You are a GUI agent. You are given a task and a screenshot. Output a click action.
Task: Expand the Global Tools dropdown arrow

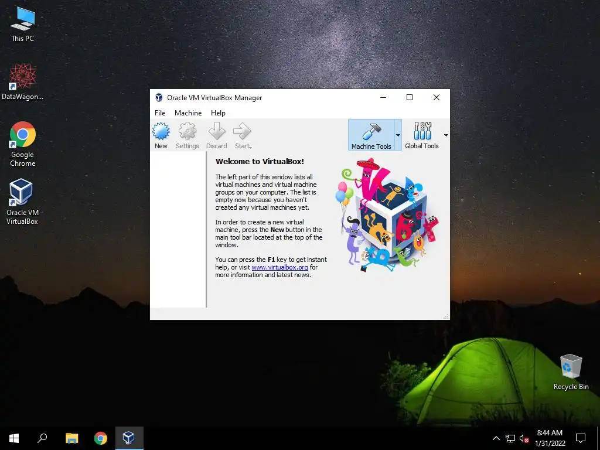(x=446, y=135)
